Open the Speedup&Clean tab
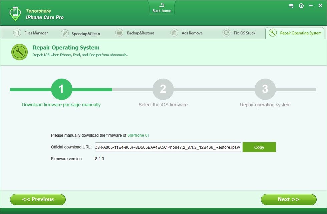 pyautogui.click(x=81, y=33)
